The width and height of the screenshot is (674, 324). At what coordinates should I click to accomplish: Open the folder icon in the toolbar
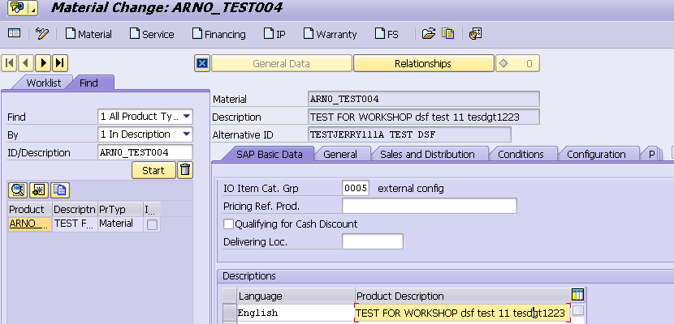click(429, 34)
